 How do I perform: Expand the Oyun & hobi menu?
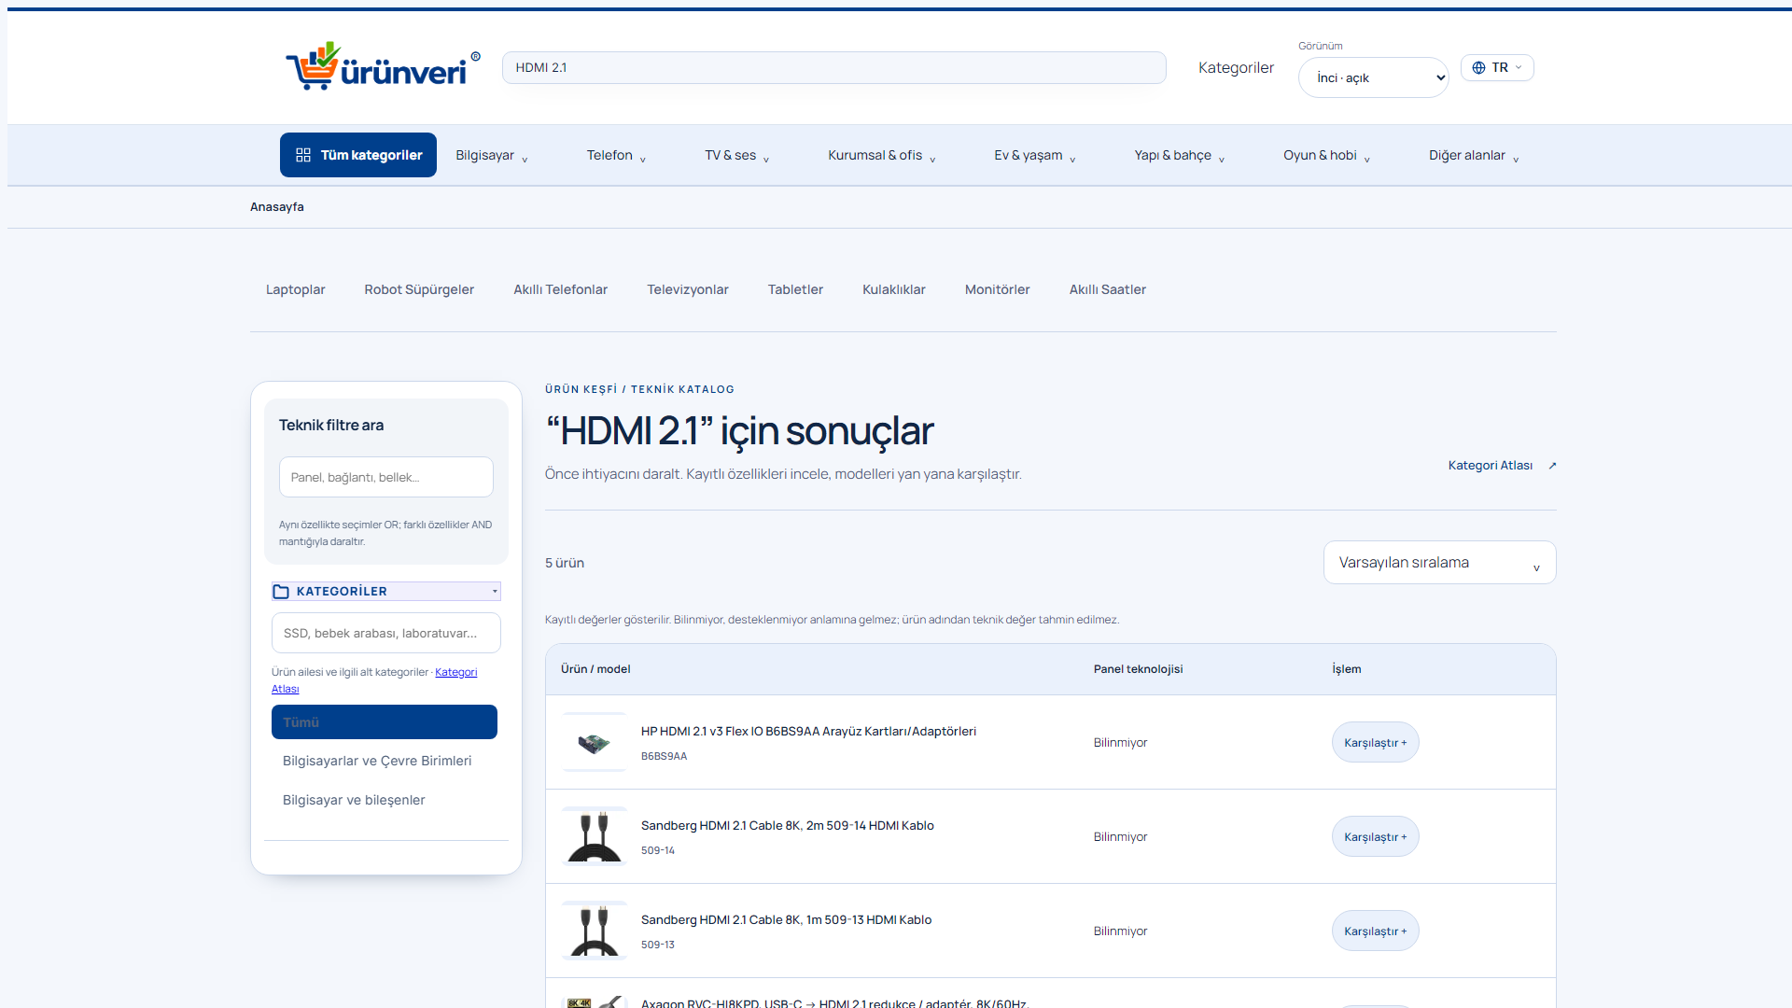point(1326,155)
